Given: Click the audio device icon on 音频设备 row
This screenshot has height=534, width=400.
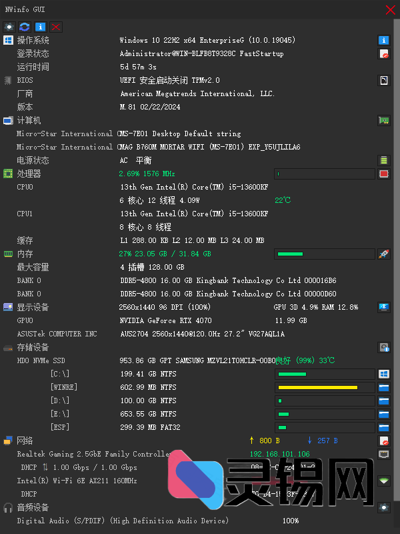Looking at the screenshot, I should point(384,507).
